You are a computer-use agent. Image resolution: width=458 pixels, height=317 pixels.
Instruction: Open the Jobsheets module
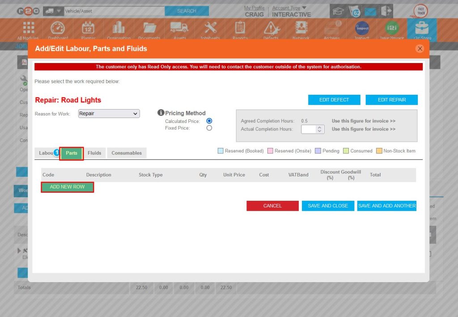point(210,30)
